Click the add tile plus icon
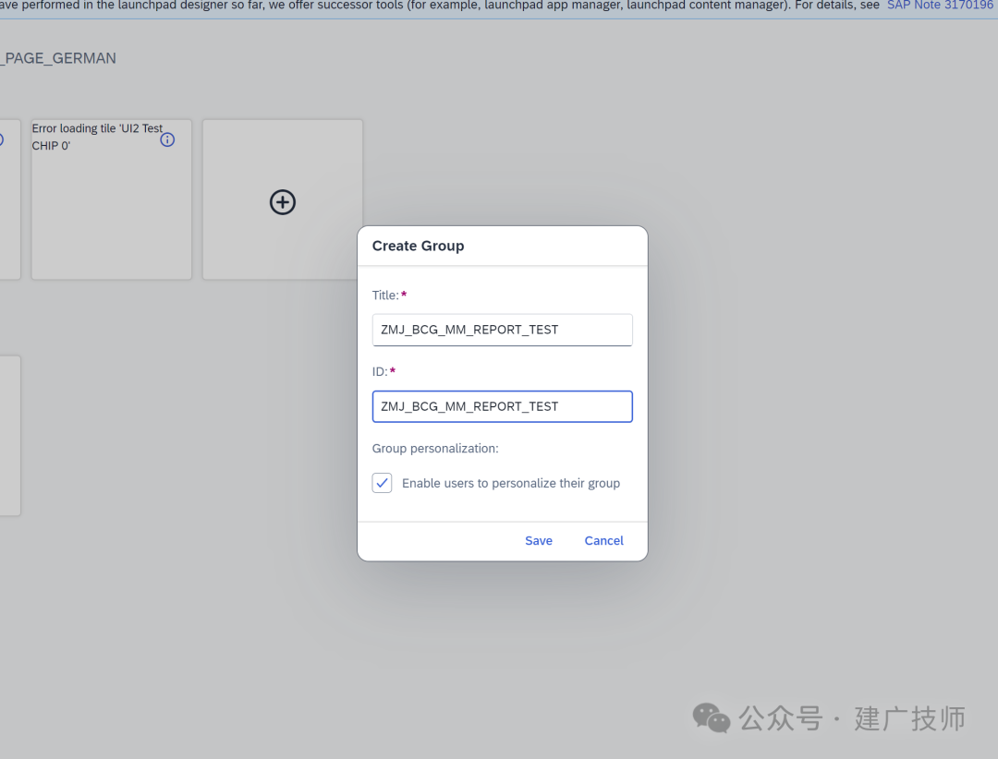 [283, 202]
